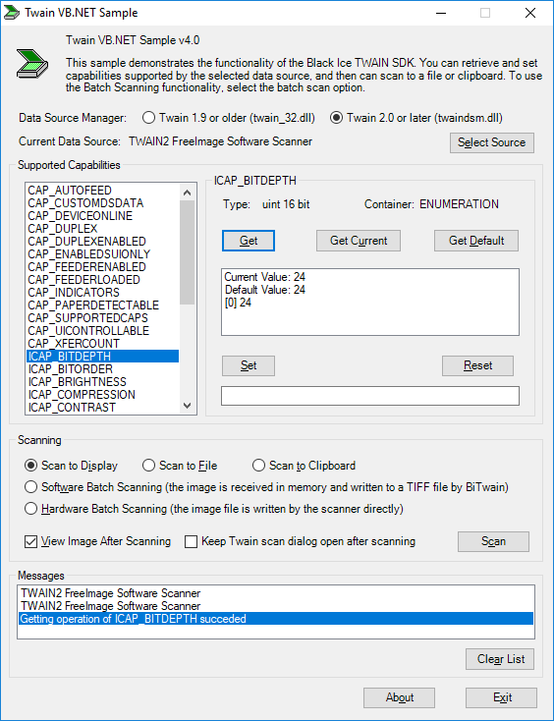554x721 pixels.
Task: Clear List of messages
Action: click(500, 659)
